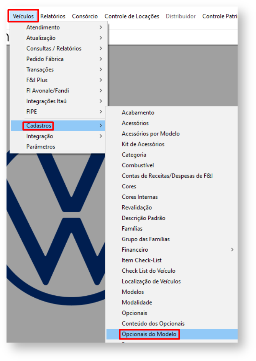Screen dimensions: 256x361
Task: Select Parâmetros menu entry
Action: (x=58, y=147)
